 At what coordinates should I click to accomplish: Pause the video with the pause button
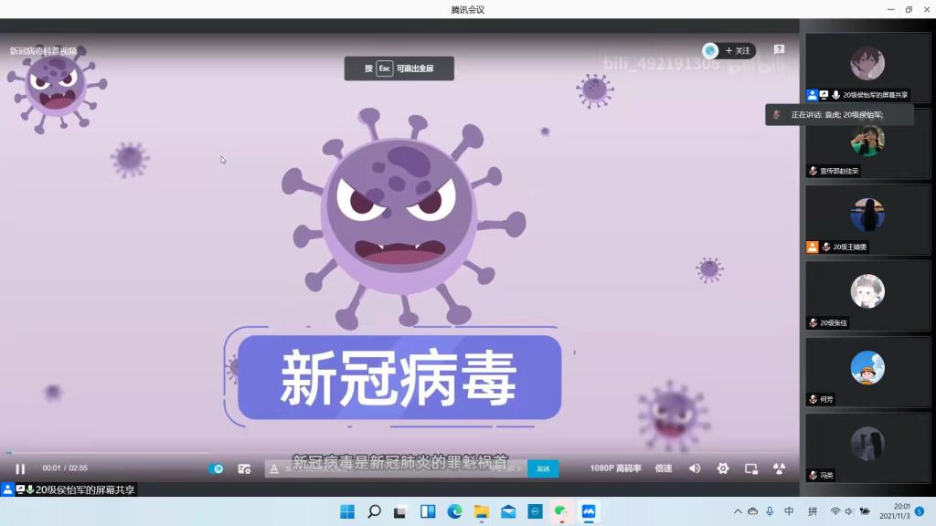click(x=20, y=468)
